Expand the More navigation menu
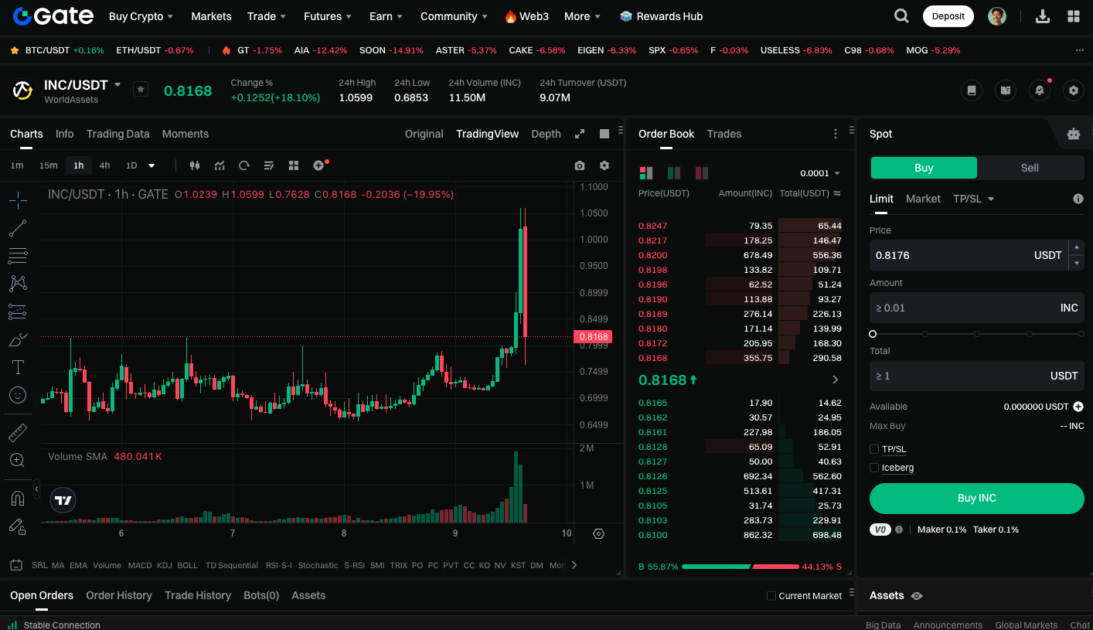The image size is (1093, 630). coord(583,16)
